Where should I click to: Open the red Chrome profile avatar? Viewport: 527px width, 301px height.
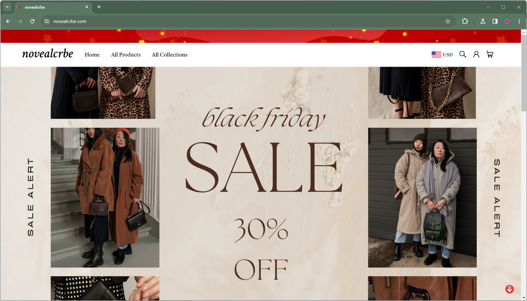tap(507, 21)
